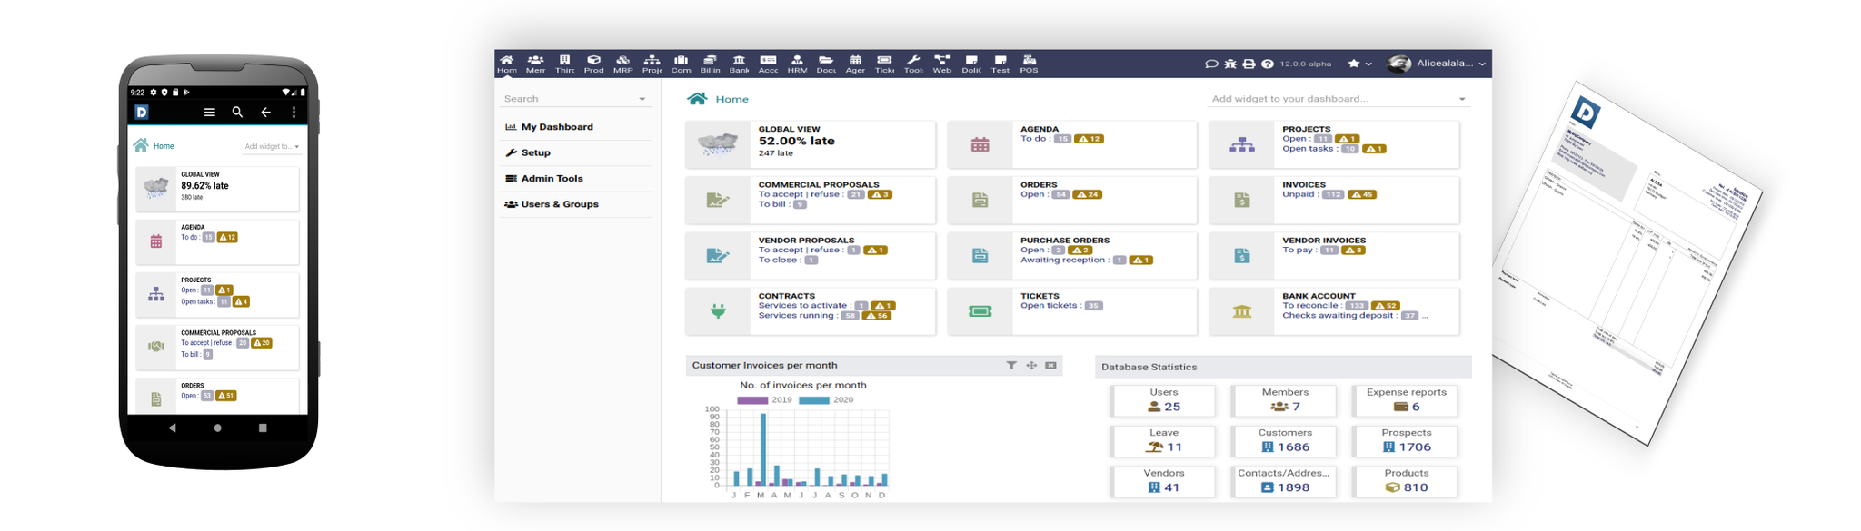Click the printer icon in header

(x=1249, y=64)
